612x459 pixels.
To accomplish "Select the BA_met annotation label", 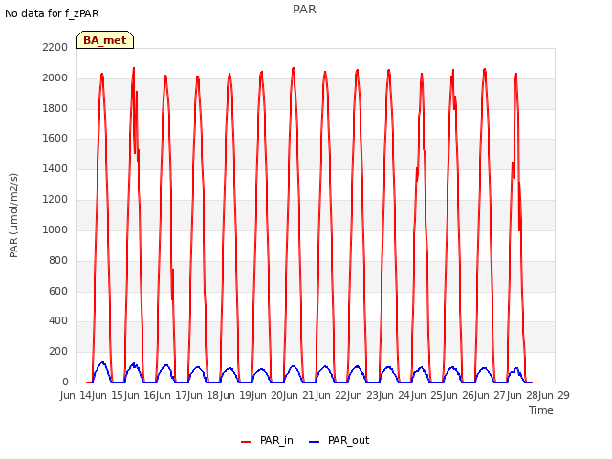I will pos(105,40).
